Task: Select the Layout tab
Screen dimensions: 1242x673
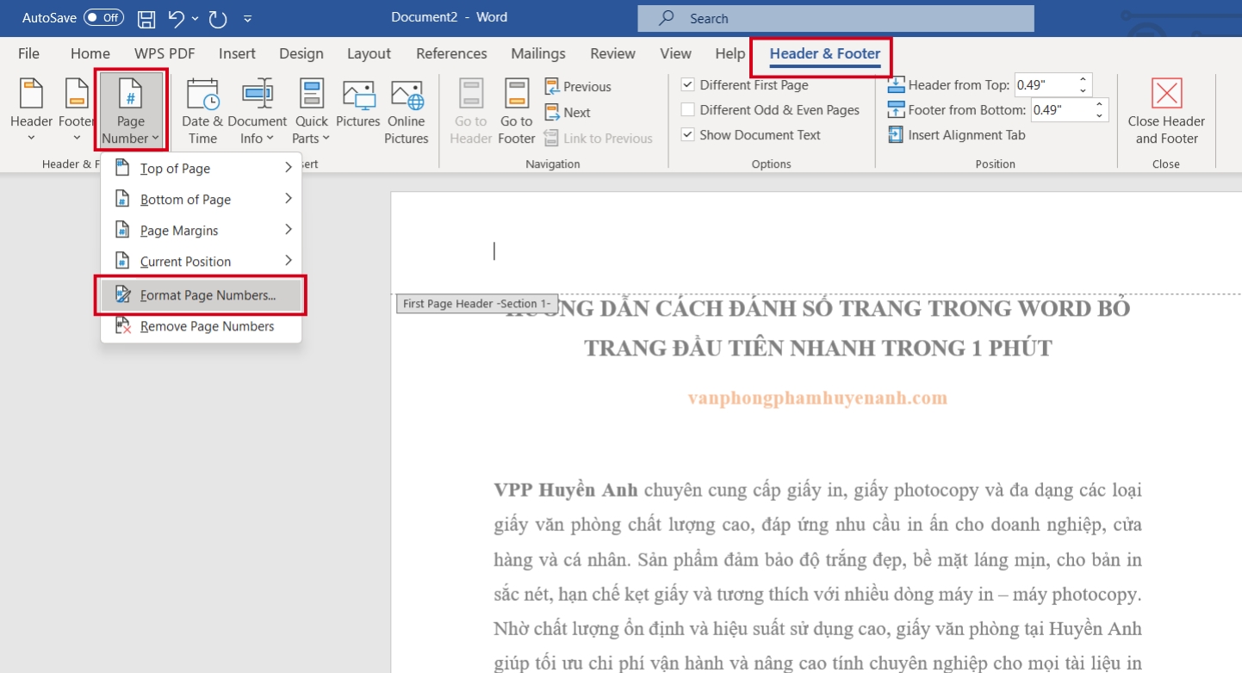Action: tap(369, 53)
